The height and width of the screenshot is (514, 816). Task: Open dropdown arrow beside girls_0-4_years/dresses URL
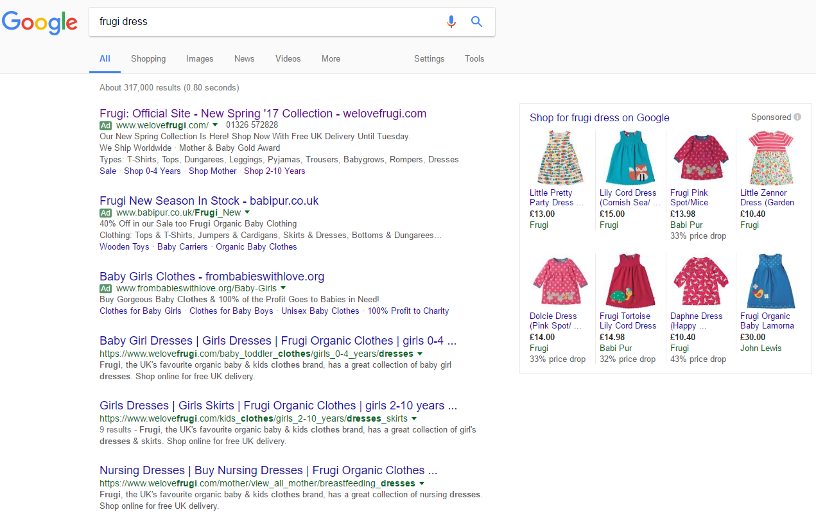click(420, 354)
